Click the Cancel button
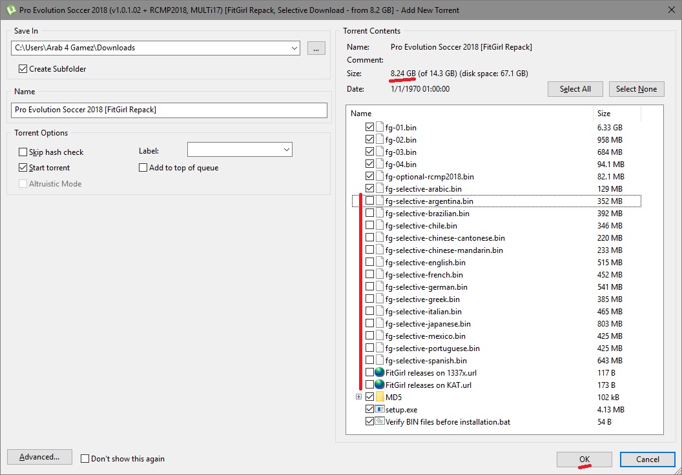Image resolution: width=682 pixels, height=475 pixels. [648, 460]
